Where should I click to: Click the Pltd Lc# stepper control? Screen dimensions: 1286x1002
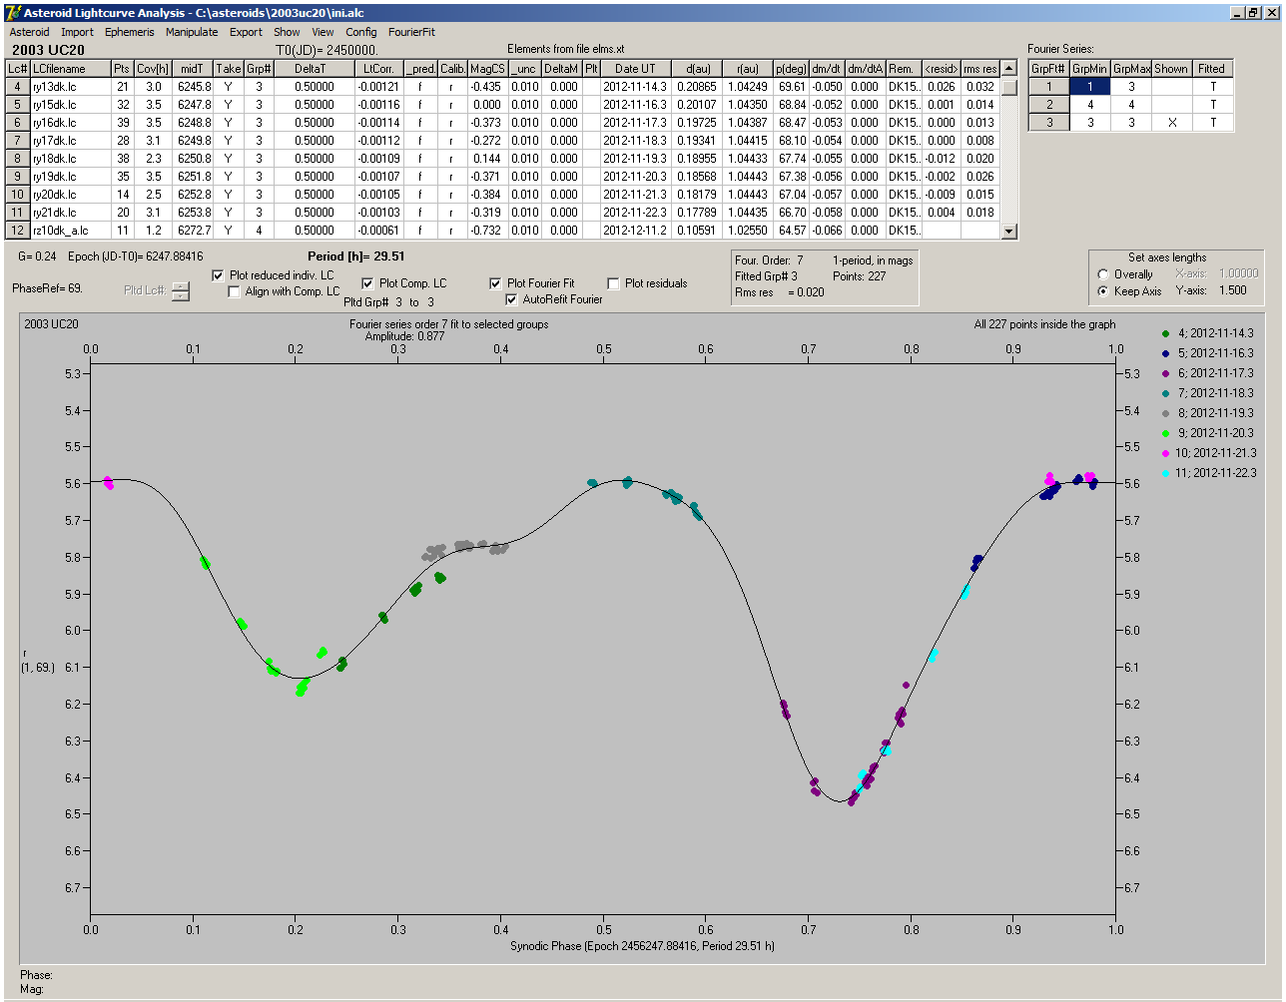coord(180,291)
